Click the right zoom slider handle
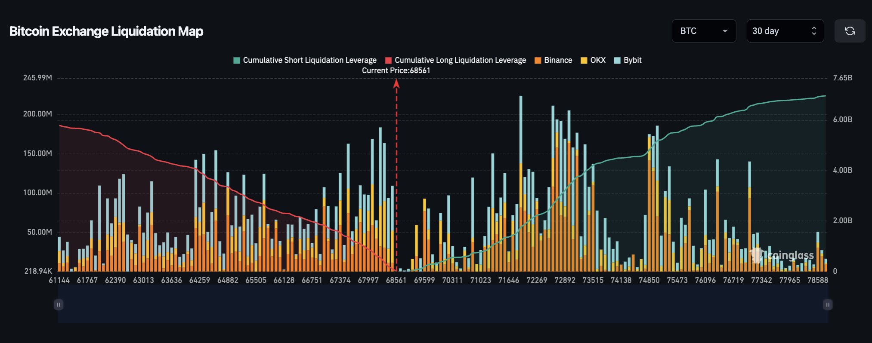872x343 pixels. pos(827,305)
